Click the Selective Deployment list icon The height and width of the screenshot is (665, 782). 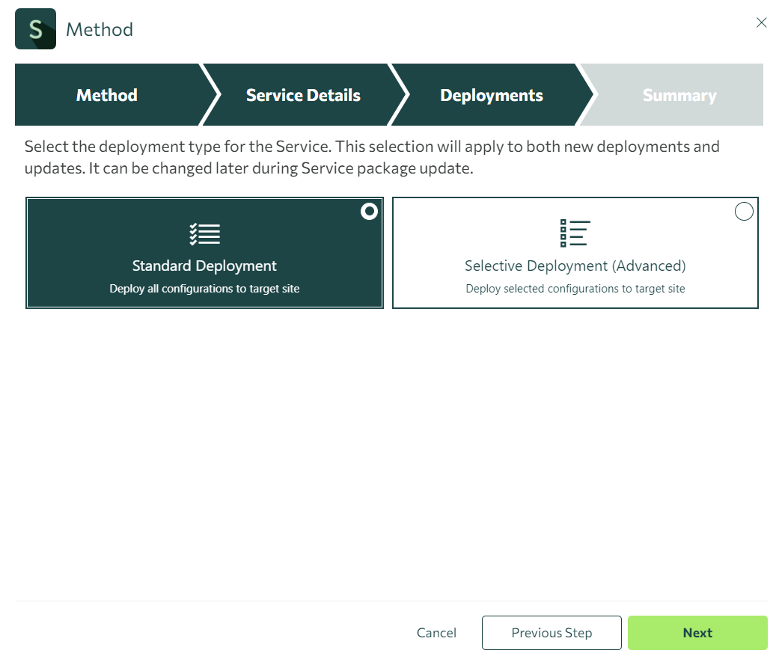point(575,233)
